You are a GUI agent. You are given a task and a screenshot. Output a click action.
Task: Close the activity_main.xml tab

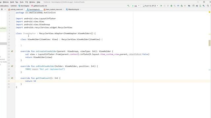pos(24,10)
